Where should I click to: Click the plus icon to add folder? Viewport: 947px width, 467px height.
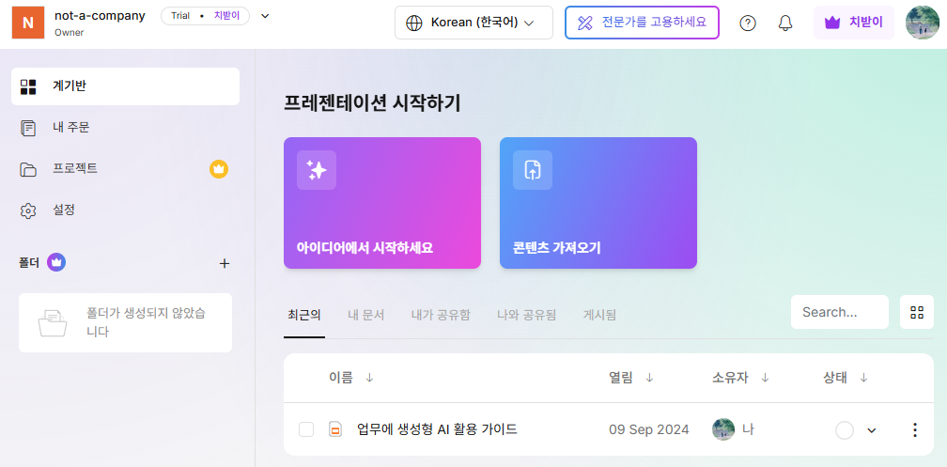point(225,263)
